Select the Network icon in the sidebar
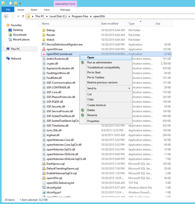The image size is (195, 204). (8, 59)
